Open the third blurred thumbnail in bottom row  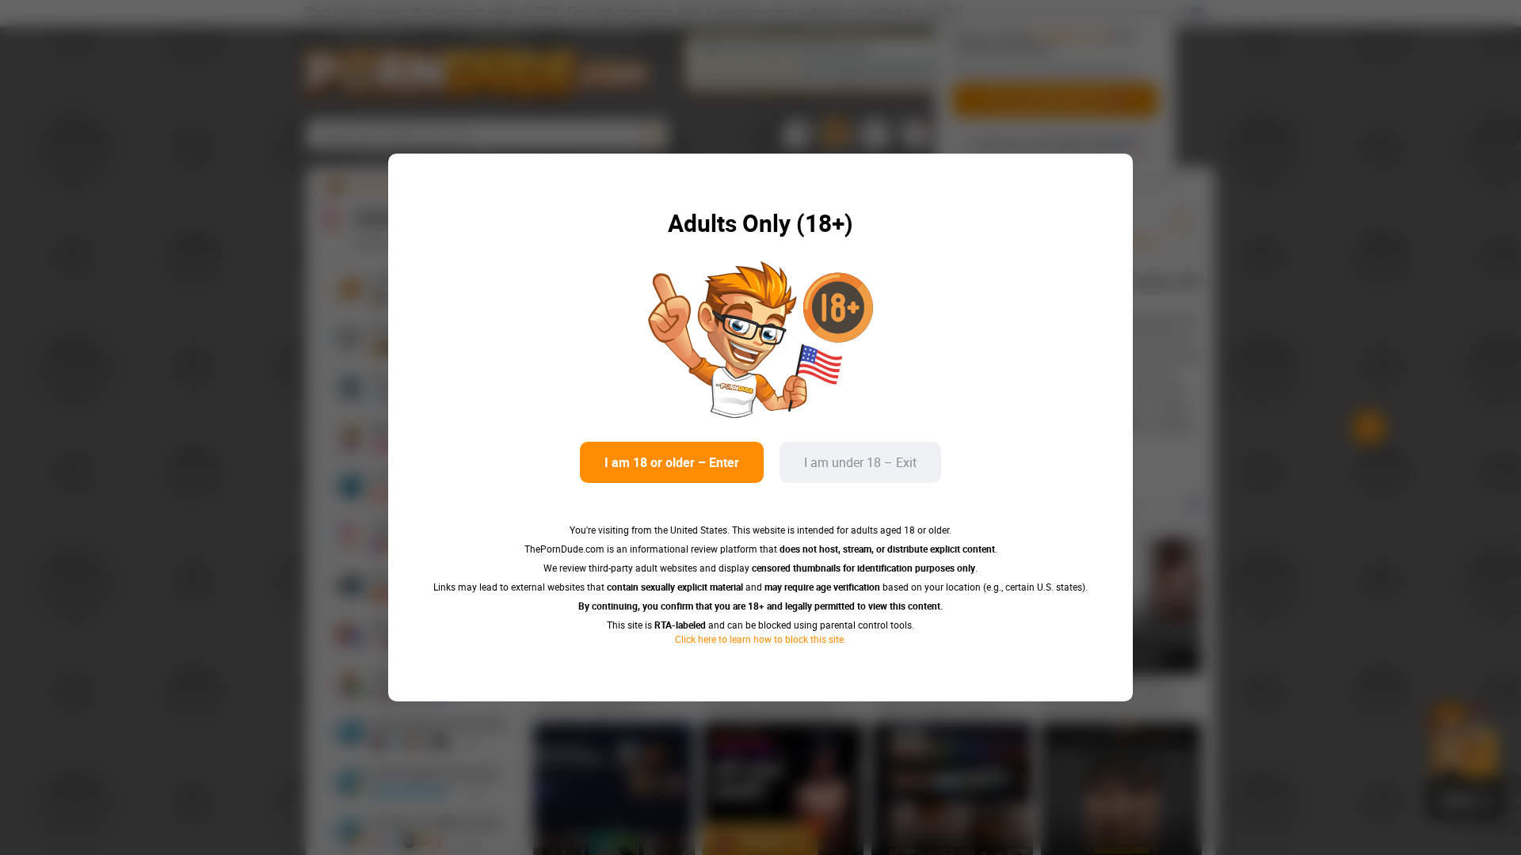952,789
